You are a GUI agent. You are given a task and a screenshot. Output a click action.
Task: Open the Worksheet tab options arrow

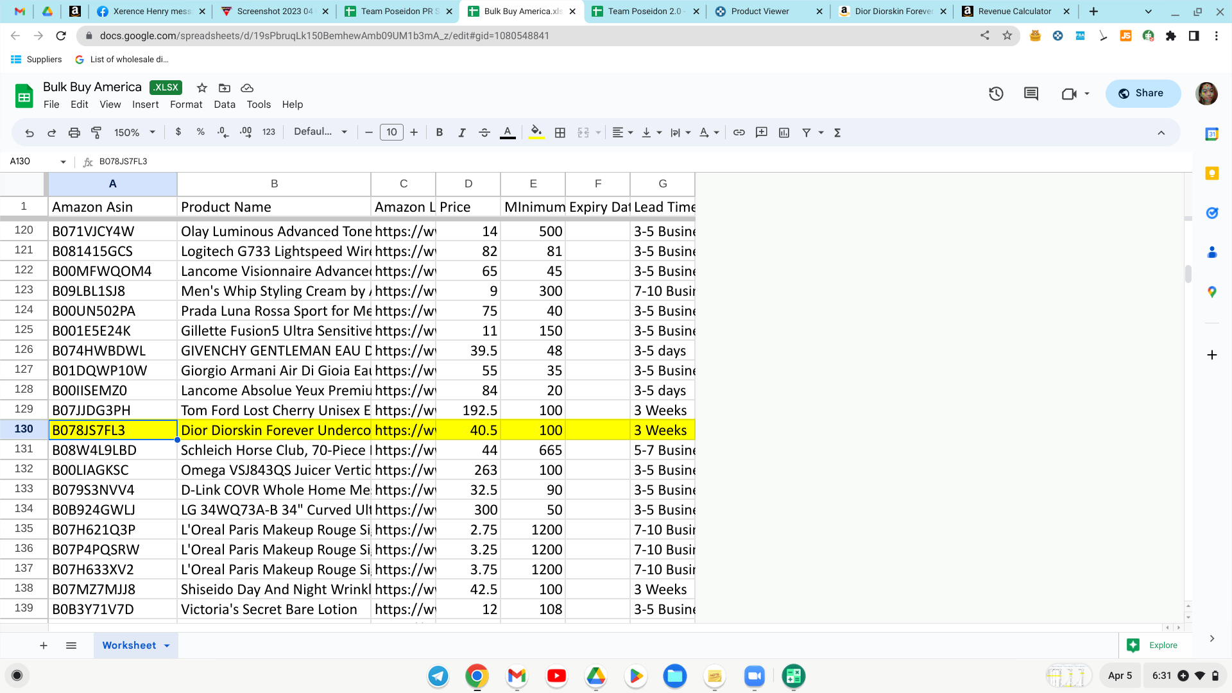[x=167, y=646]
